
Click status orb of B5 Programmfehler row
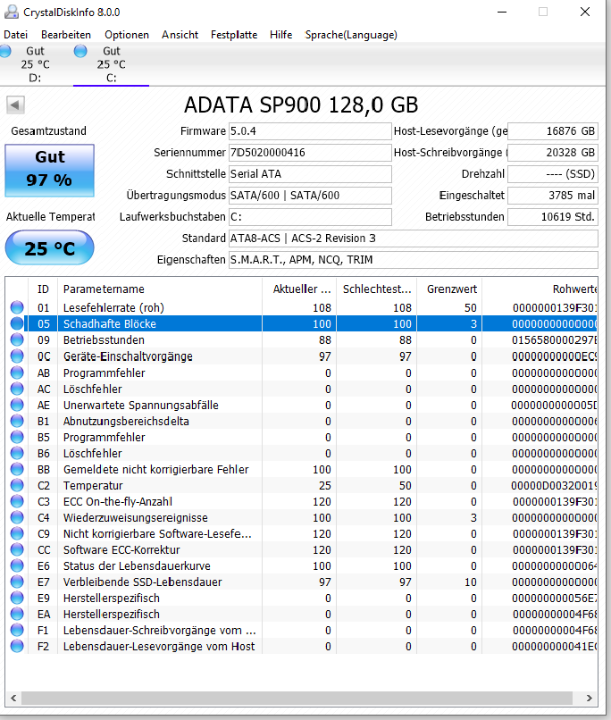click(17, 437)
